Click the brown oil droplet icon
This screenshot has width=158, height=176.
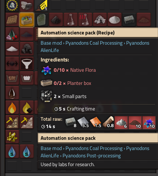pos(12,93)
